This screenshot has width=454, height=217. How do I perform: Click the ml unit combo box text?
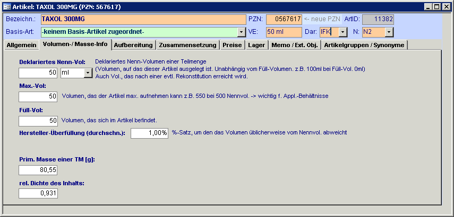72,73
